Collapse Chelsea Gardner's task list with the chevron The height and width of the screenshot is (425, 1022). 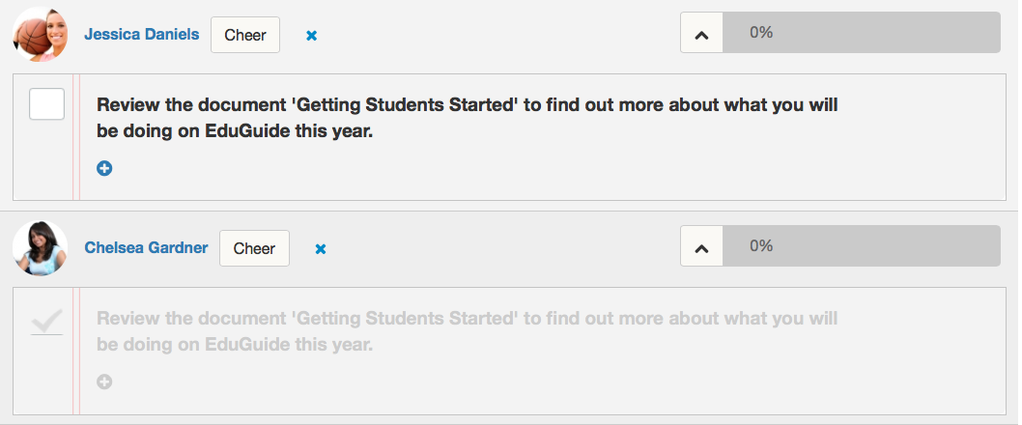(x=701, y=245)
